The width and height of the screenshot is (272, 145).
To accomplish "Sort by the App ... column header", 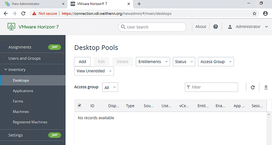I will [x=239, y=106].
